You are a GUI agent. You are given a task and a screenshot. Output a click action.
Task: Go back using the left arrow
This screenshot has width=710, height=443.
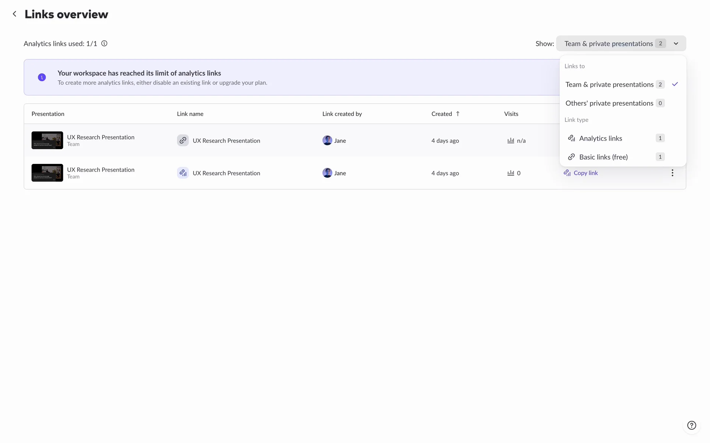(14, 14)
